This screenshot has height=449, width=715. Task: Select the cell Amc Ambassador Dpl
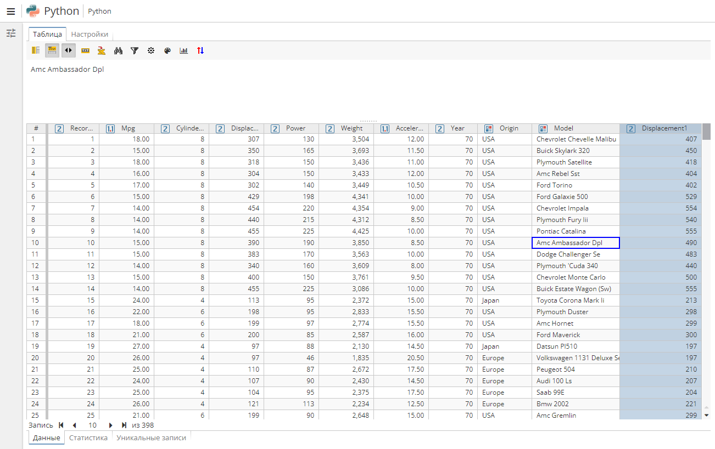click(576, 243)
